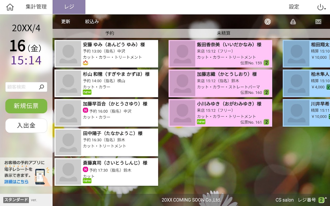
Task: Expand the レジ番号 selector
Action: [x=322, y=200]
